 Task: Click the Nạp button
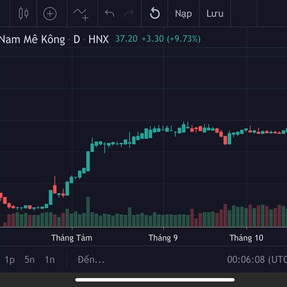pos(183,14)
